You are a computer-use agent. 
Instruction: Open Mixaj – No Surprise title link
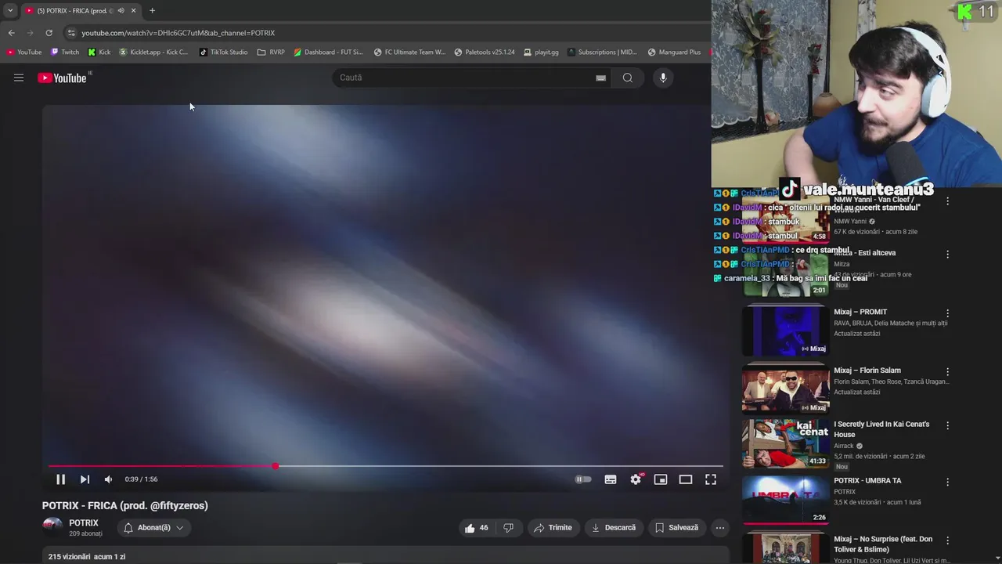(x=883, y=544)
